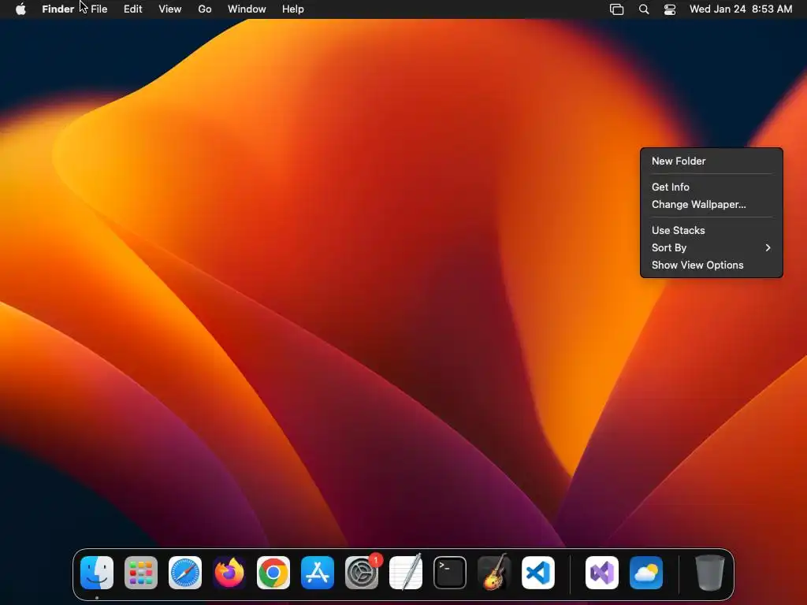Open Control Center in menu bar
807x605 pixels.
pos(670,9)
